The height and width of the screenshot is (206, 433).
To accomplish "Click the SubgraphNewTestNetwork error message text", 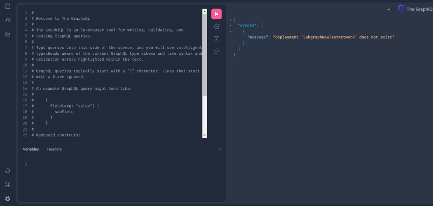I will pos(333,37).
